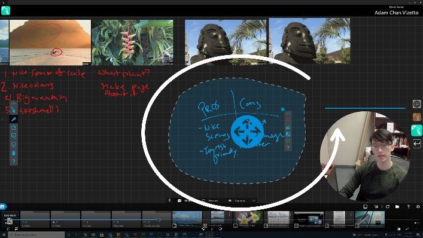Toggle the microphone in bottom center bar
This screenshot has width=423, height=238.
[x=169, y=200]
